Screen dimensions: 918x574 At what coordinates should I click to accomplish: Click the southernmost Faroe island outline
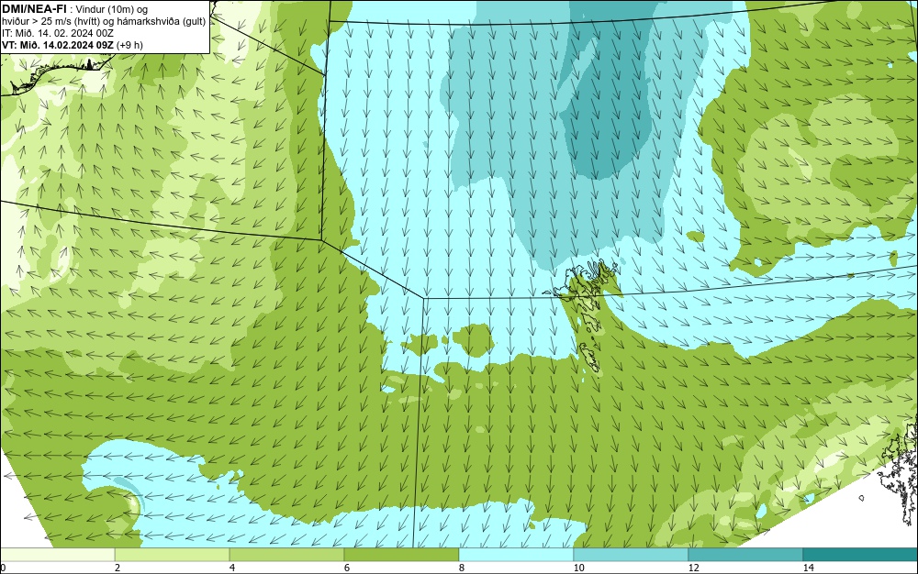click(x=590, y=358)
